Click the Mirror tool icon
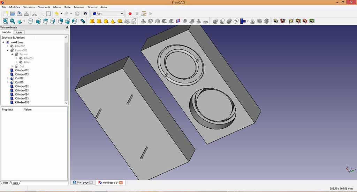Screen dimensions: 357x192 [157, 21]
